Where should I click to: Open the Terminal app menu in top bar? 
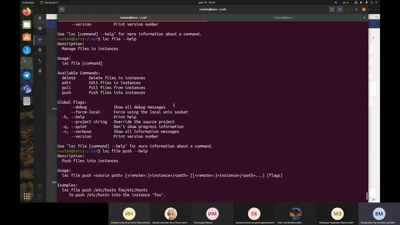(x=49, y=2)
